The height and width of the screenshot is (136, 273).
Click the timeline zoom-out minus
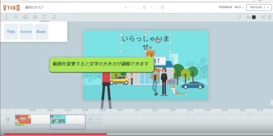pyautogui.click(x=8, y=110)
